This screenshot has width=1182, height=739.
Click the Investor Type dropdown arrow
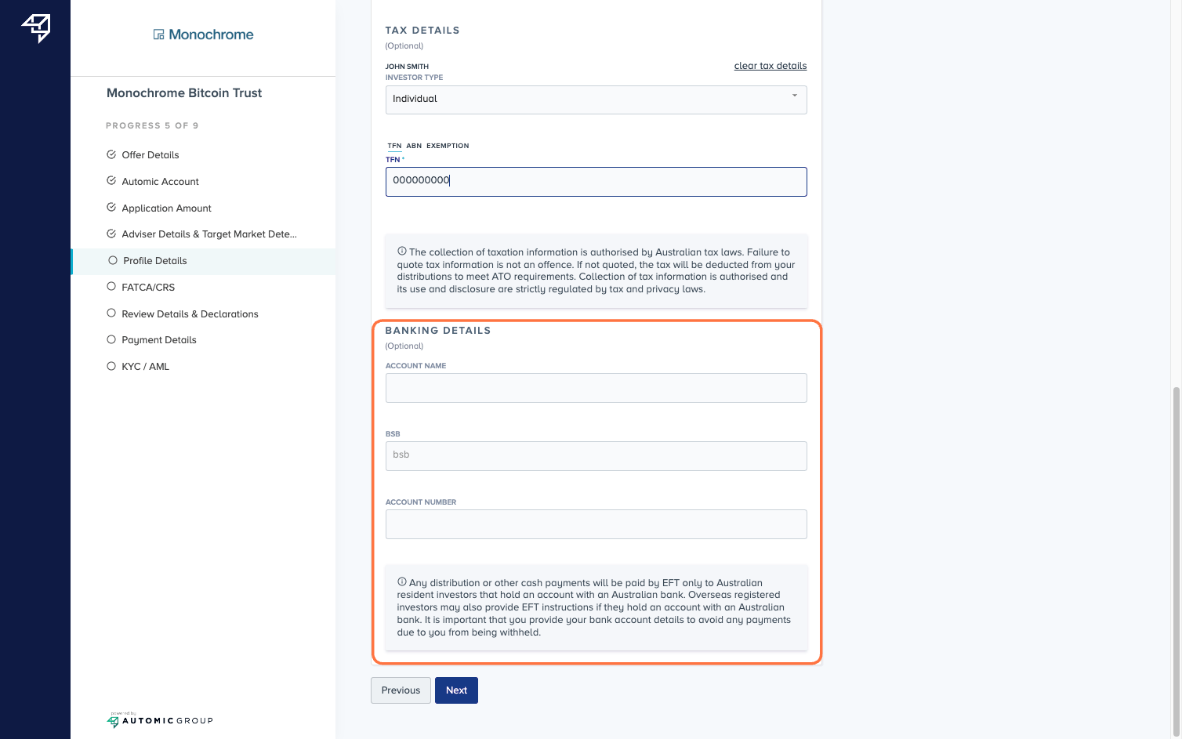(795, 96)
